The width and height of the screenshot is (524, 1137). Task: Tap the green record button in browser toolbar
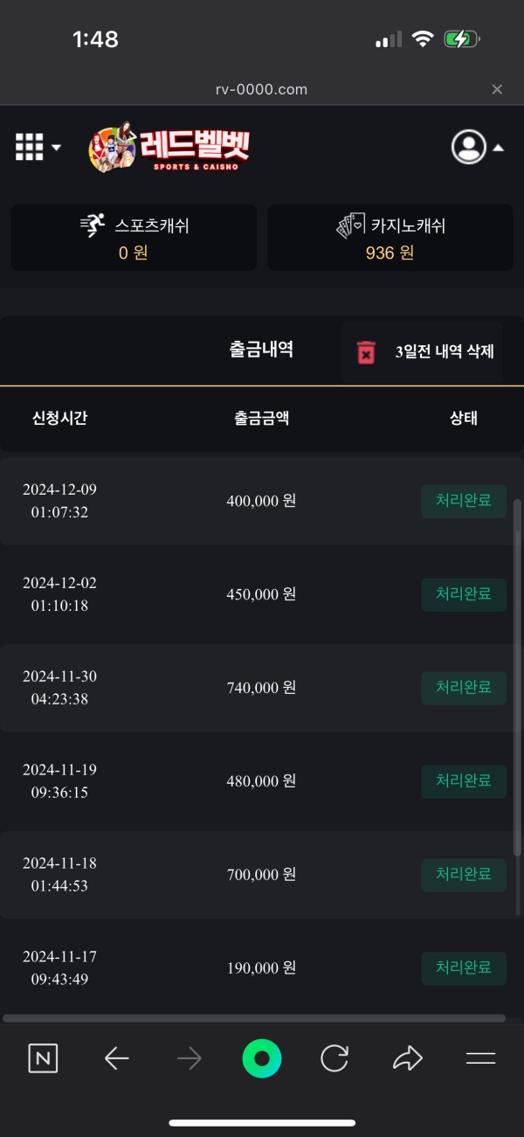point(262,1057)
